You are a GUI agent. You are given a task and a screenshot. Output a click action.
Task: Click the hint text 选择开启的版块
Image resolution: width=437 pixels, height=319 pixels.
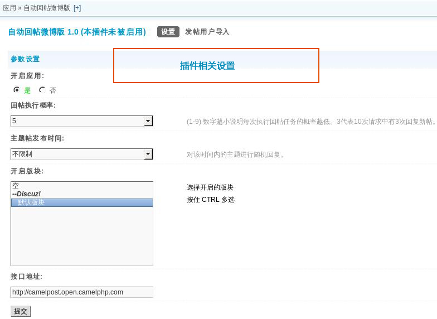210,187
